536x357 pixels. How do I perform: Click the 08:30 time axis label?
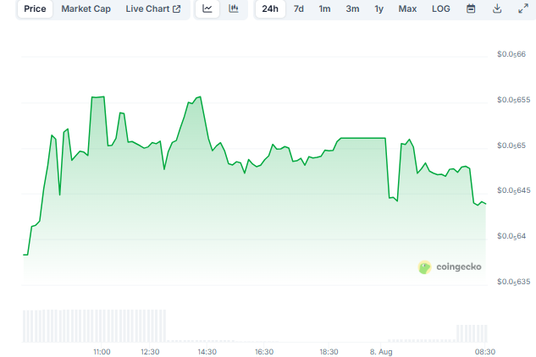(485, 352)
